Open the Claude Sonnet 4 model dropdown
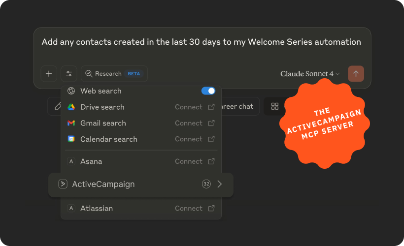The image size is (404, 246). click(x=310, y=74)
